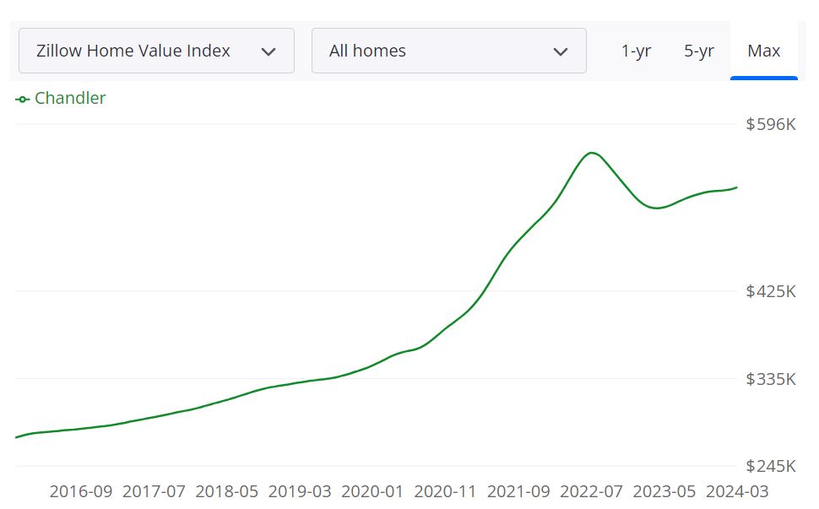The width and height of the screenshot is (819, 509).
Task: Click the chevron on the All homes selector
Action: (560, 51)
